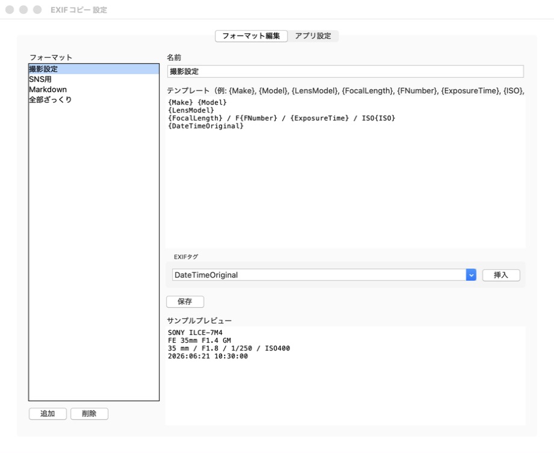Click the DateTimeOriginal combo box field

pyautogui.click(x=319, y=275)
